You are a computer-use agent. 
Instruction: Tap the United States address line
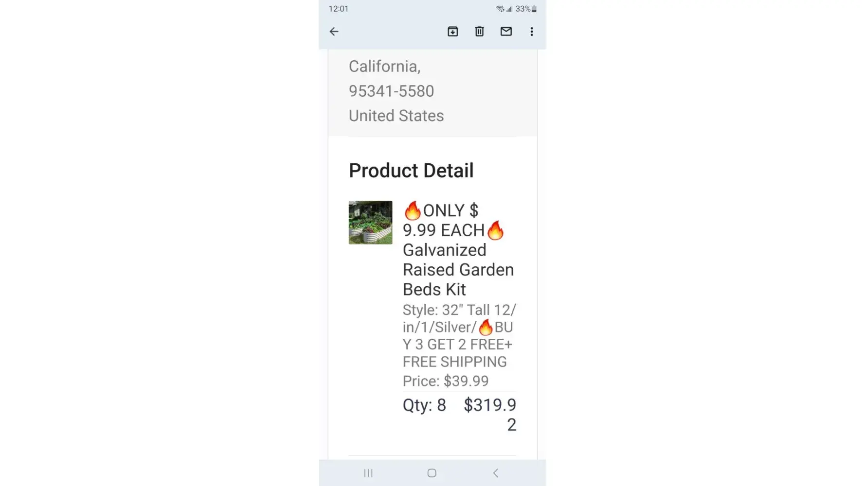396,116
